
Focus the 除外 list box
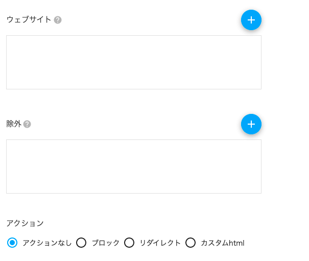pos(134,167)
